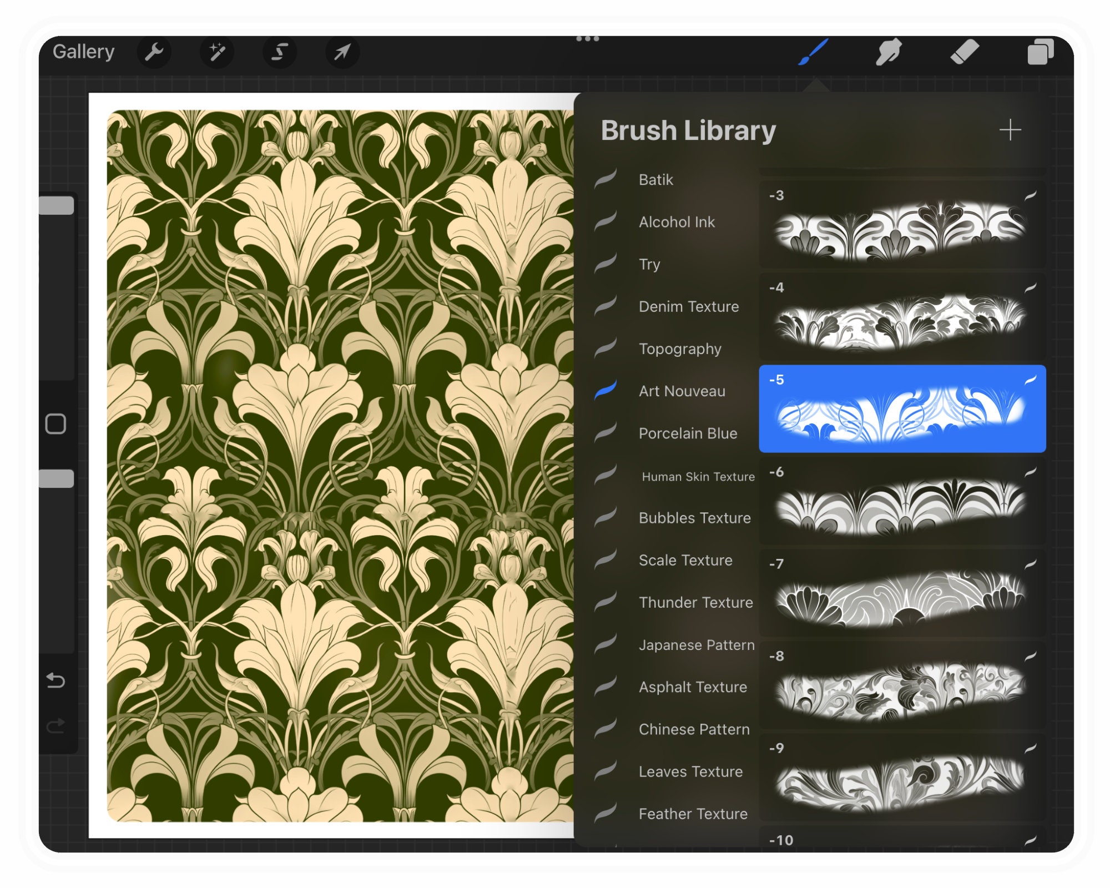This screenshot has height=888, width=1110.
Task: Tap the Redo arrow
Action: tap(56, 725)
